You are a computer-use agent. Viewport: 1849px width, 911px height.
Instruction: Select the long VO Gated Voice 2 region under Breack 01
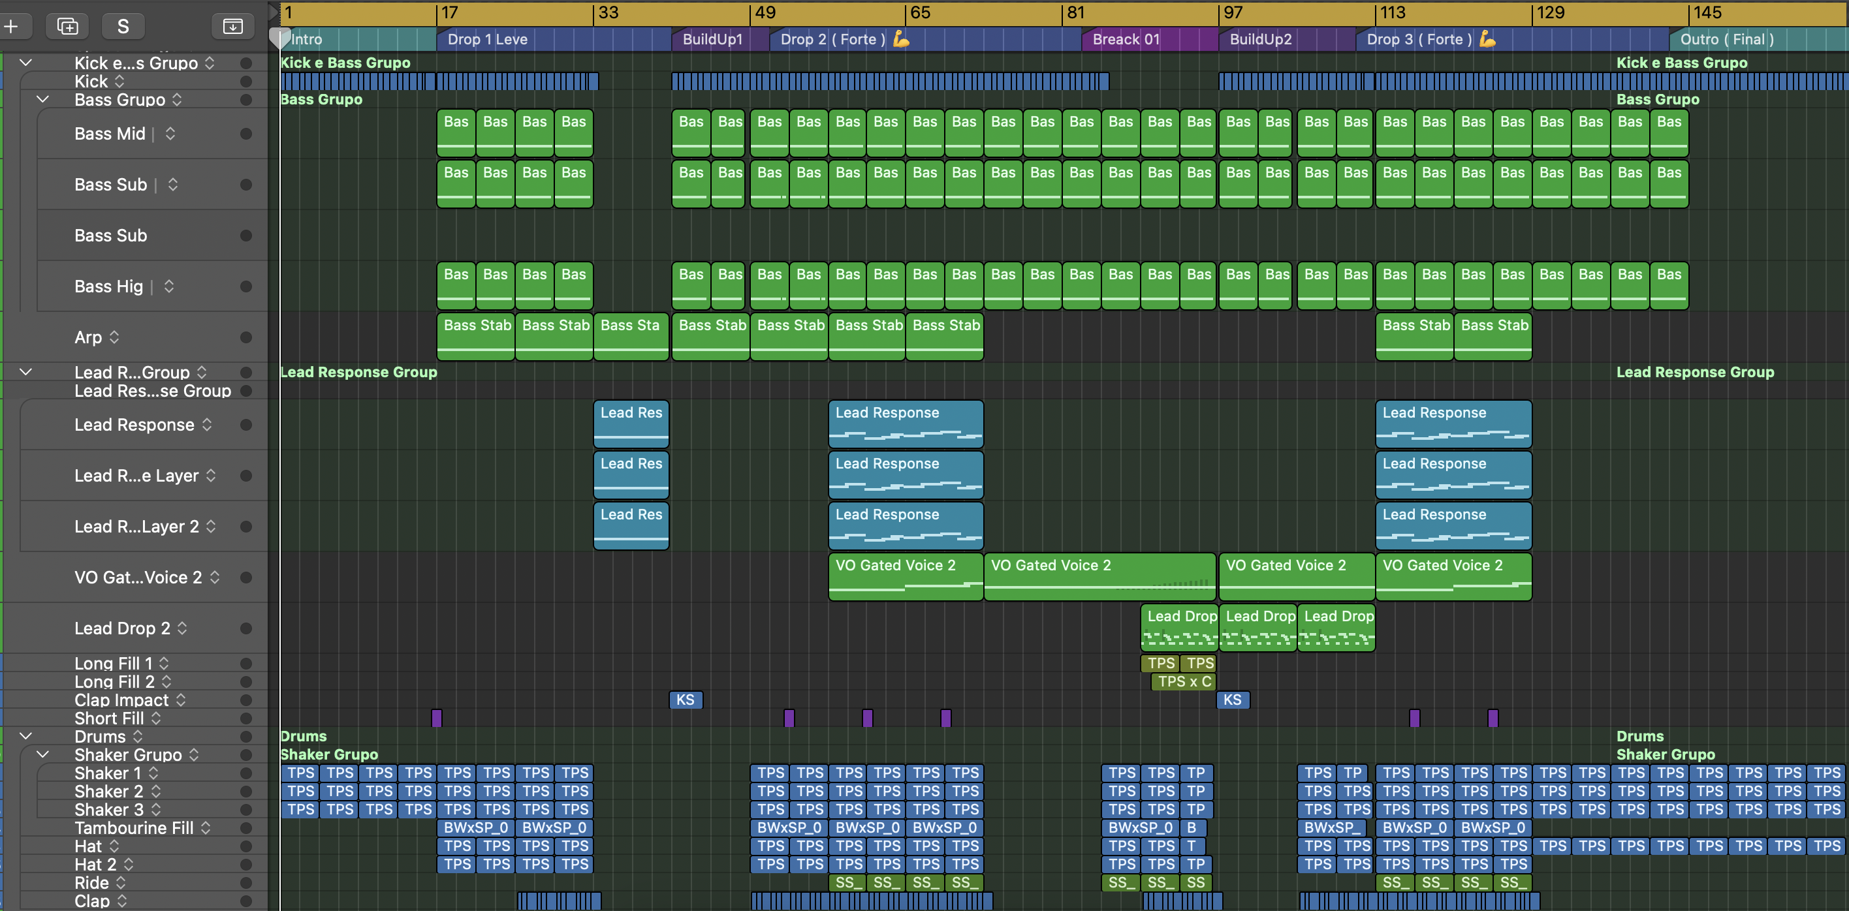pyautogui.click(x=1099, y=577)
